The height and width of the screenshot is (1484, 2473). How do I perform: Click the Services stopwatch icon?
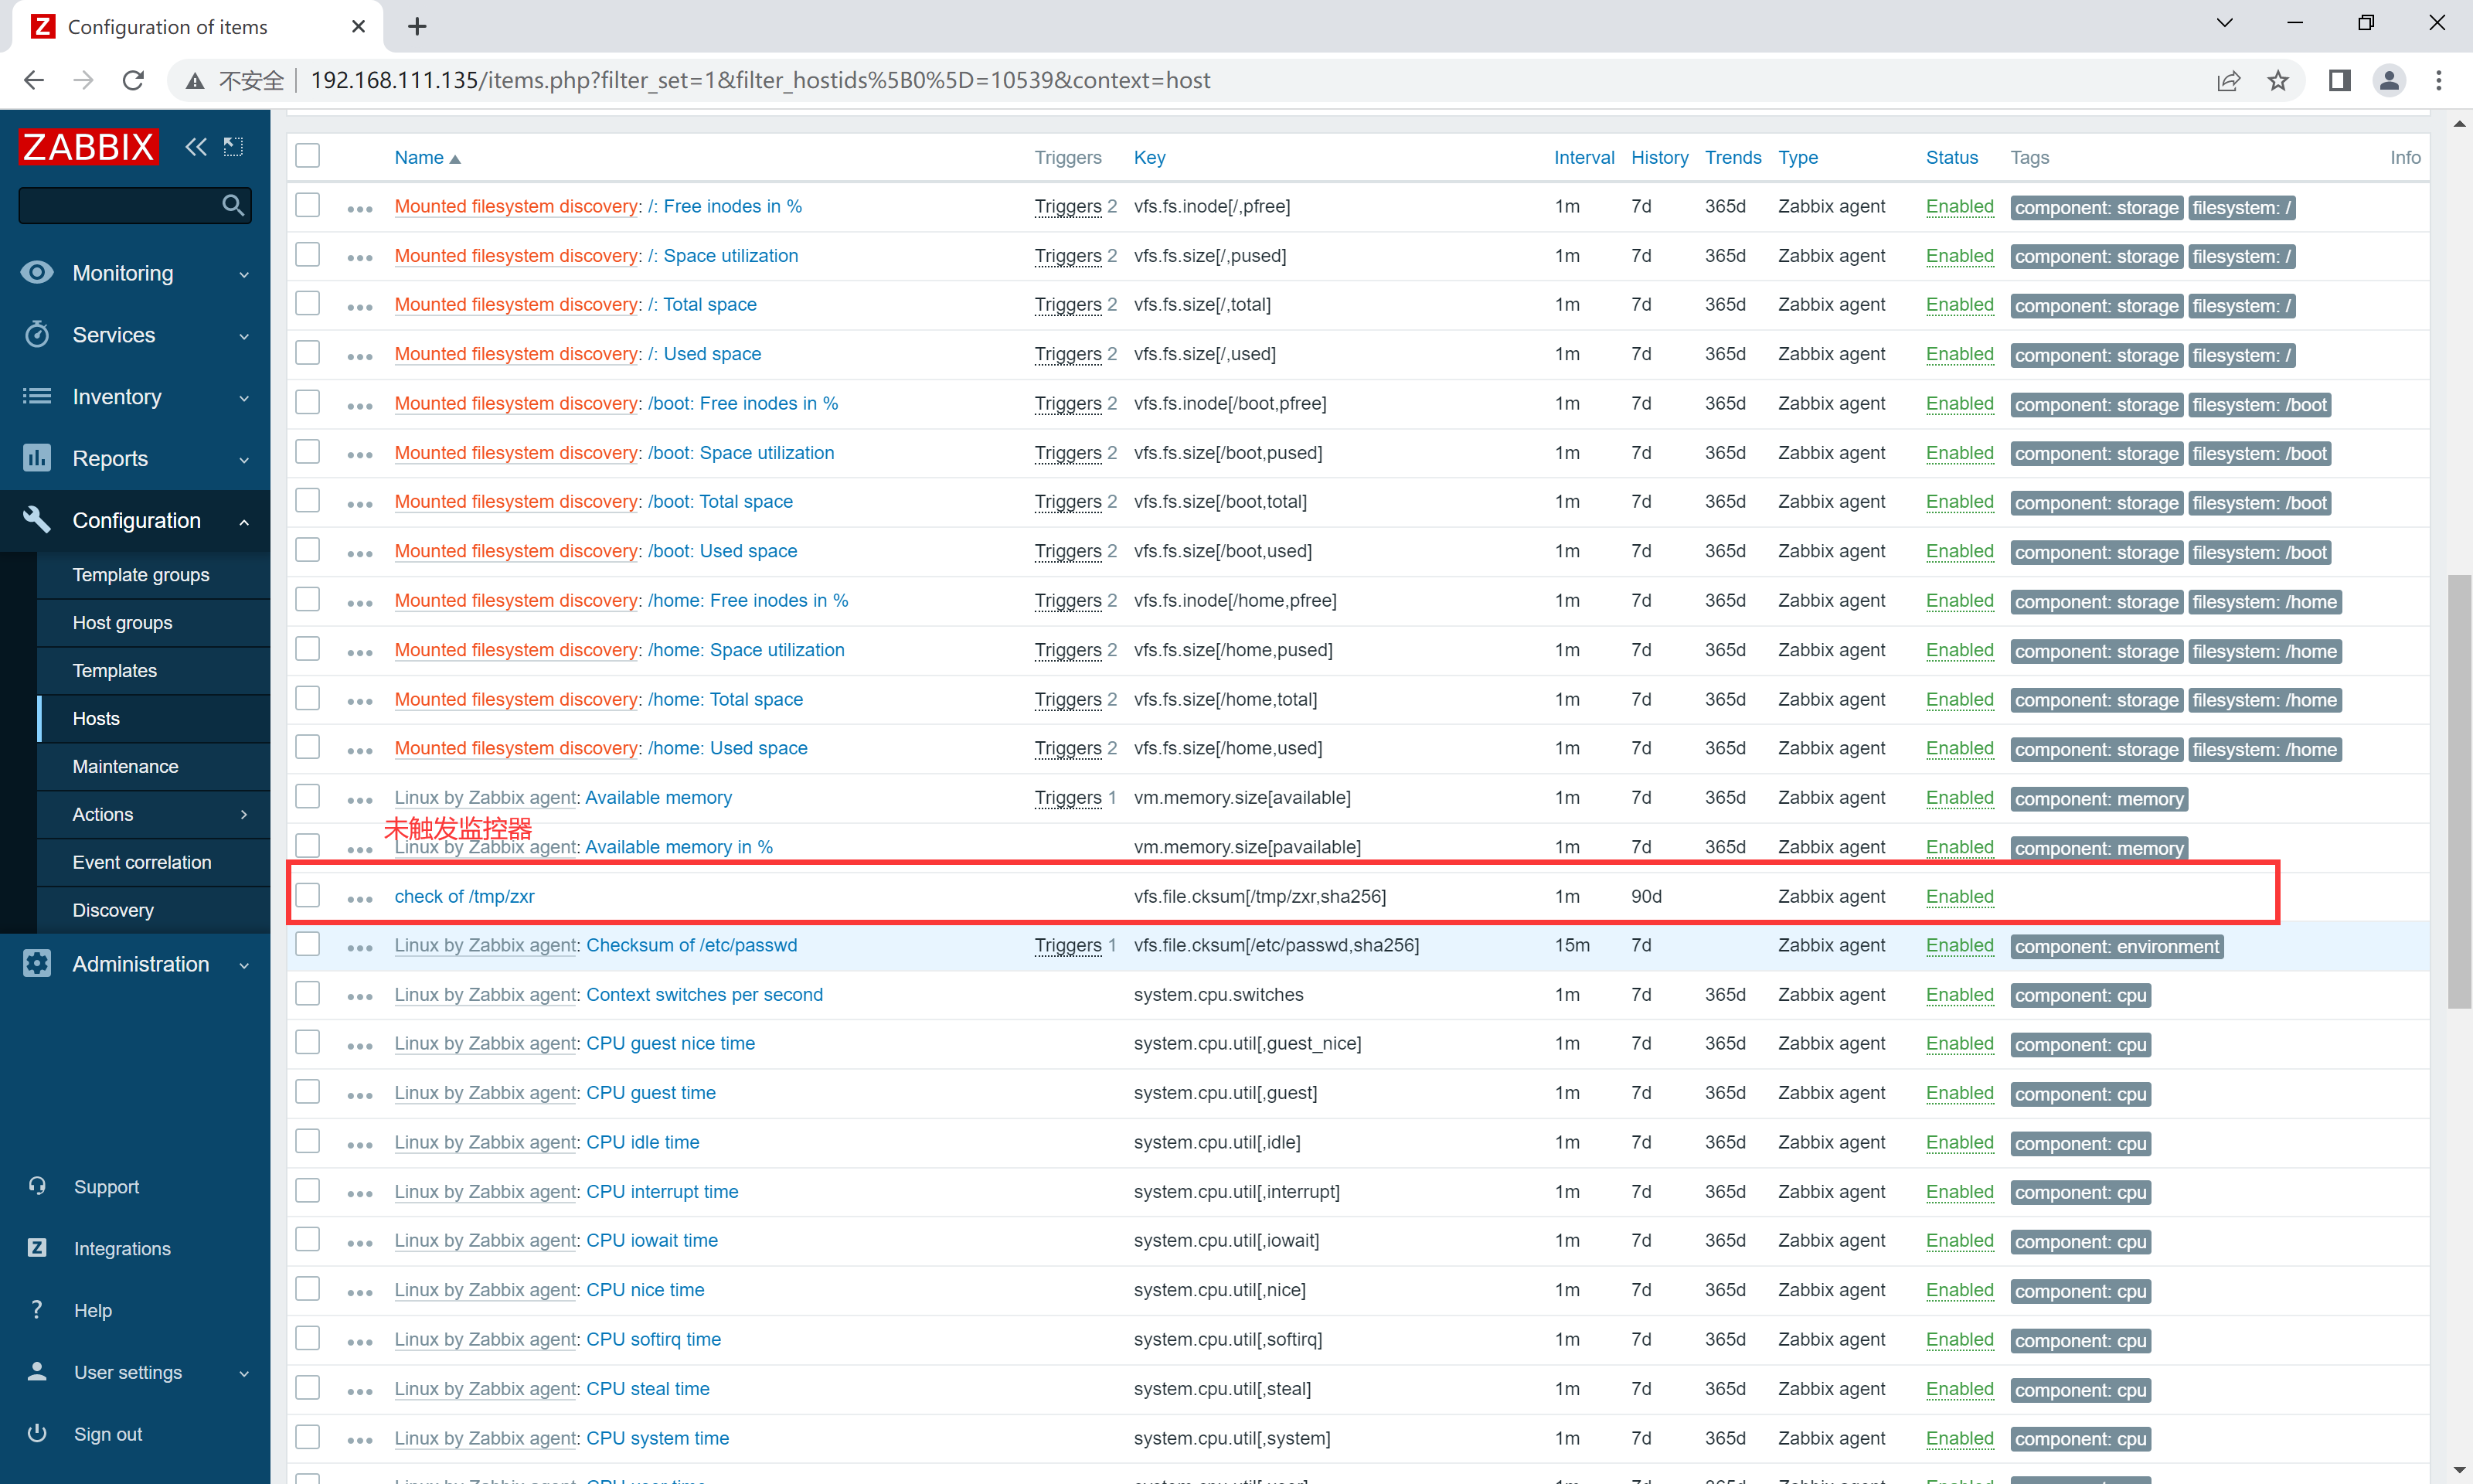pyautogui.click(x=37, y=334)
